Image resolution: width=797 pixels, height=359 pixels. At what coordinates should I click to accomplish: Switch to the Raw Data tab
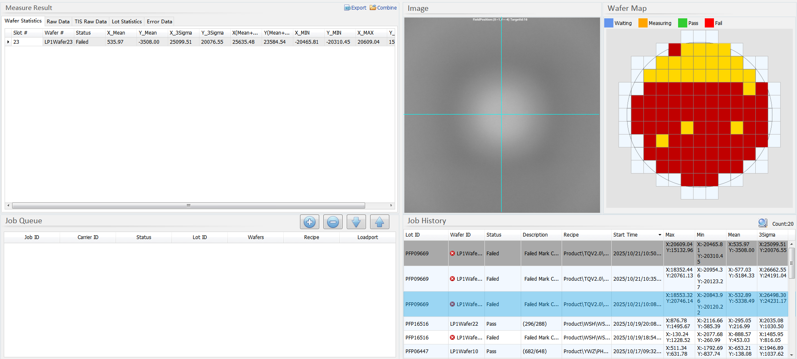58,22
